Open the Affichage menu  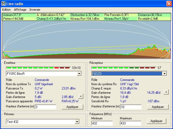20,10
